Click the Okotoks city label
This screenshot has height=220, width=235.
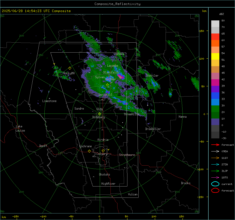104,174
